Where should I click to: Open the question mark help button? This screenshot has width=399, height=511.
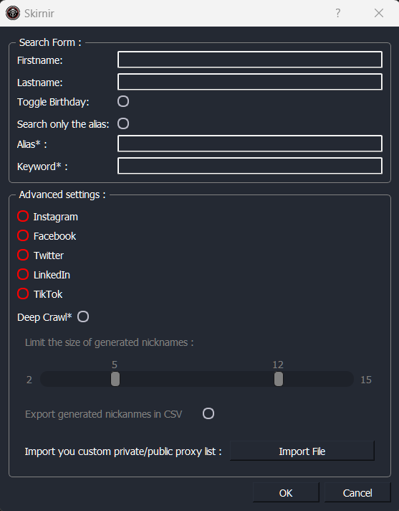(x=338, y=13)
